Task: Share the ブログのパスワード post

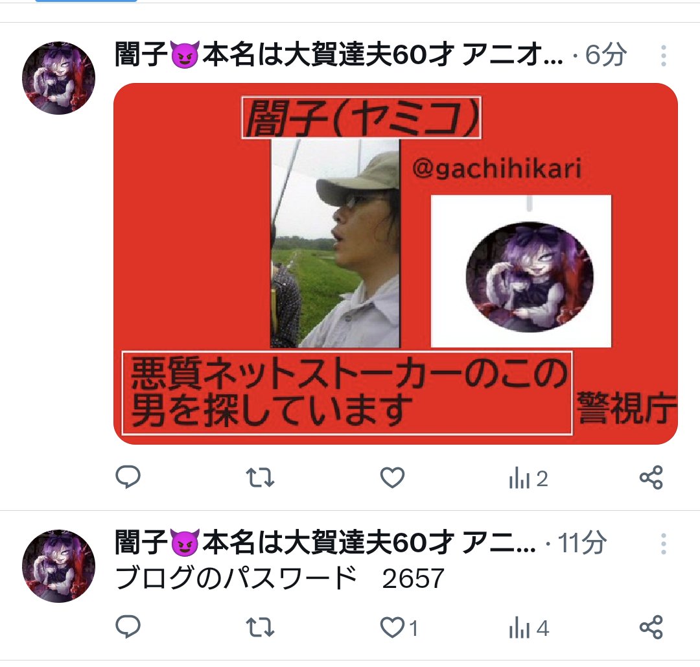Action: (651, 627)
